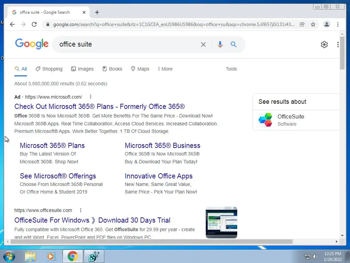Open the Chrome three-dot menu
The height and width of the screenshot is (263, 350).
[338, 24]
